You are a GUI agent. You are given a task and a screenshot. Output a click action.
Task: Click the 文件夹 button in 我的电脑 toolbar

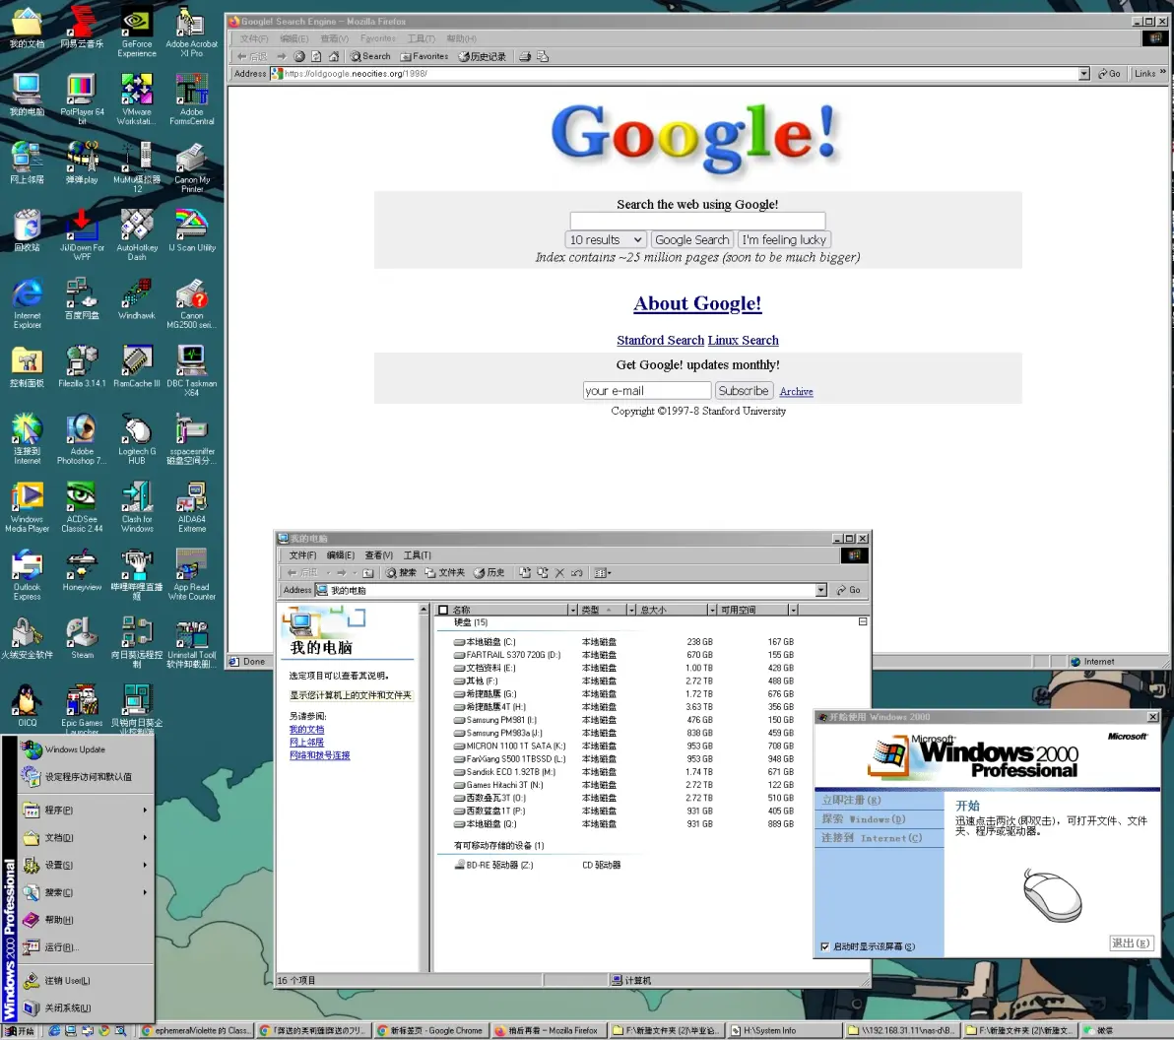[x=445, y=573]
